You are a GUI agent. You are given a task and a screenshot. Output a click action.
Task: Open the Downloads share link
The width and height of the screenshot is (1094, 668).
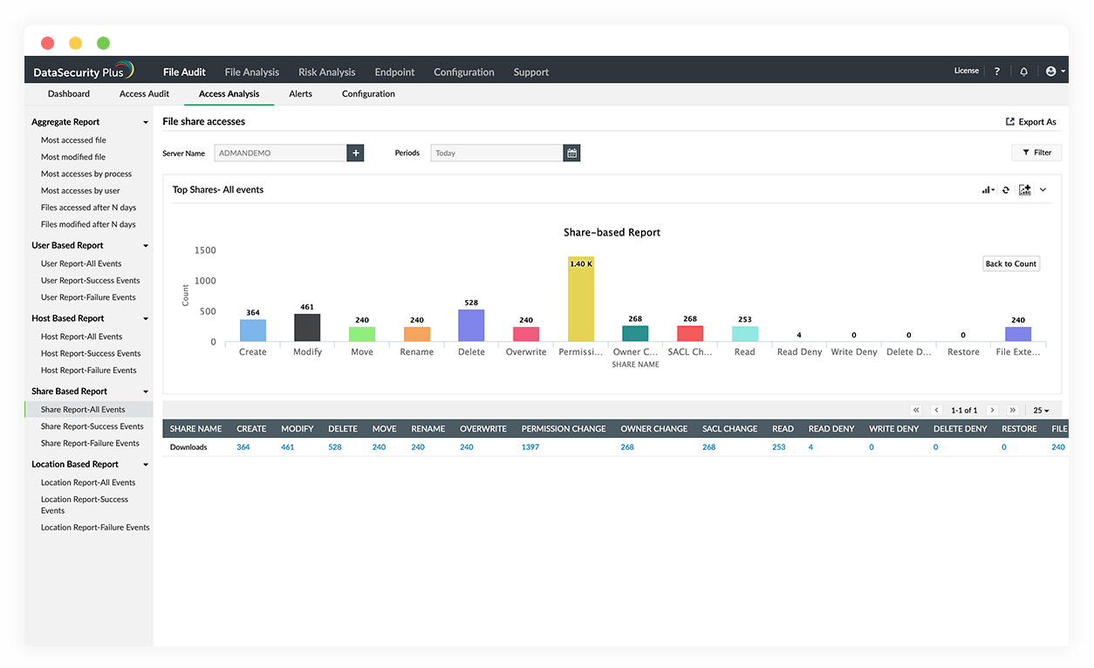pyautogui.click(x=189, y=446)
